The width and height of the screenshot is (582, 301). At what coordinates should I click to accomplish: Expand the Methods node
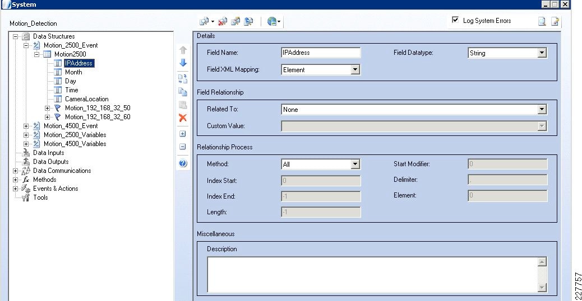(15, 180)
